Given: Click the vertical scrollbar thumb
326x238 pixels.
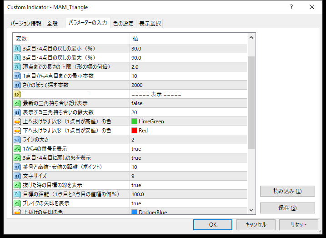Looking at the screenshot, I should point(251,103).
